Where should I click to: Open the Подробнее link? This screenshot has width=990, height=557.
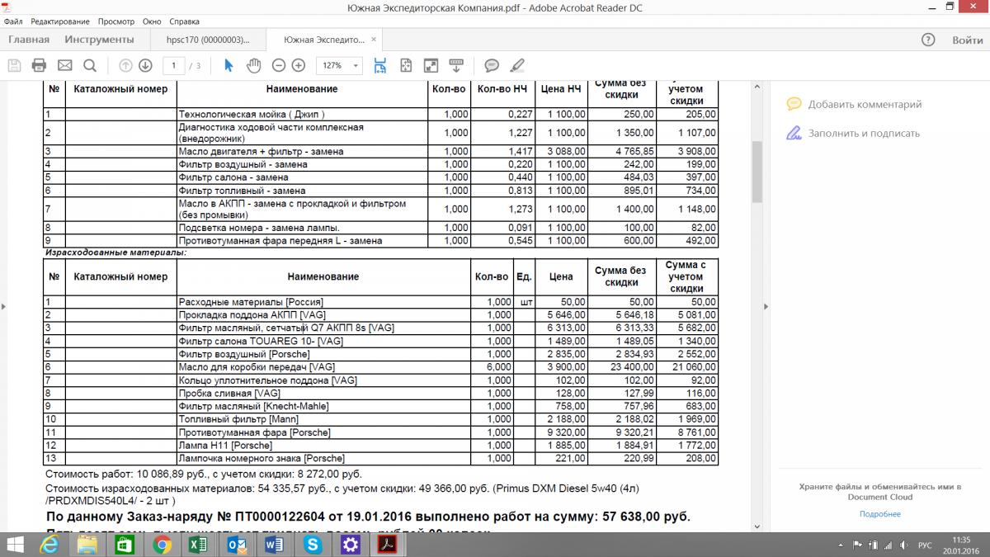tap(879, 514)
